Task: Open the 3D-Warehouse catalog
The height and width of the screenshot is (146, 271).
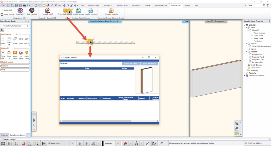Action: [21, 55]
